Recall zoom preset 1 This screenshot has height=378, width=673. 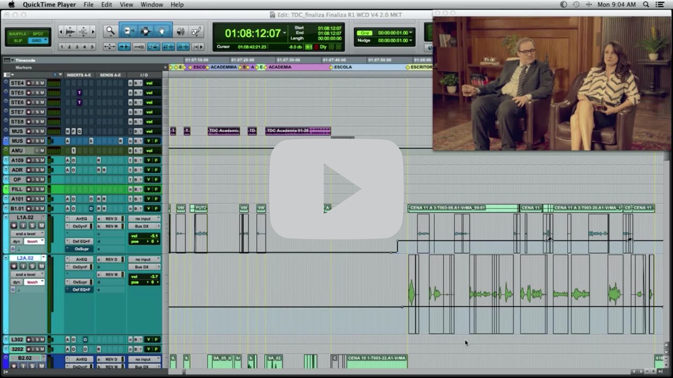[62, 47]
